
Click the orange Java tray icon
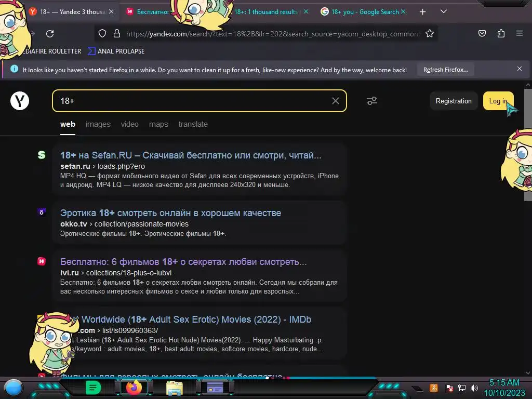click(x=434, y=388)
